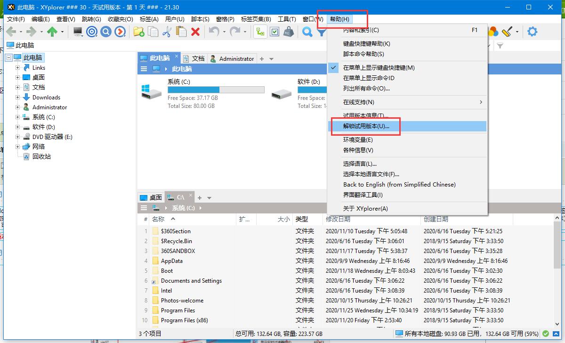Click the Undo arrow icon
The height and width of the screenshot is (343, 565).
pyautogui.click(x=214, y=32)
